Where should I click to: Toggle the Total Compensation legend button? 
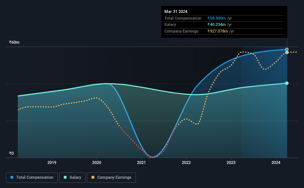pyautogui.click(x=32, y=178)
